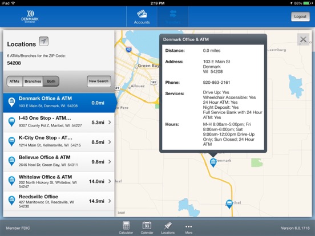Click the New Search button
This screenshot has height=236, width=315.
click(x=99, y=82)
